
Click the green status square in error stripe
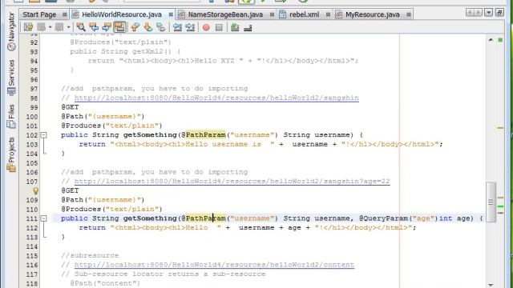tap(500, 40)
